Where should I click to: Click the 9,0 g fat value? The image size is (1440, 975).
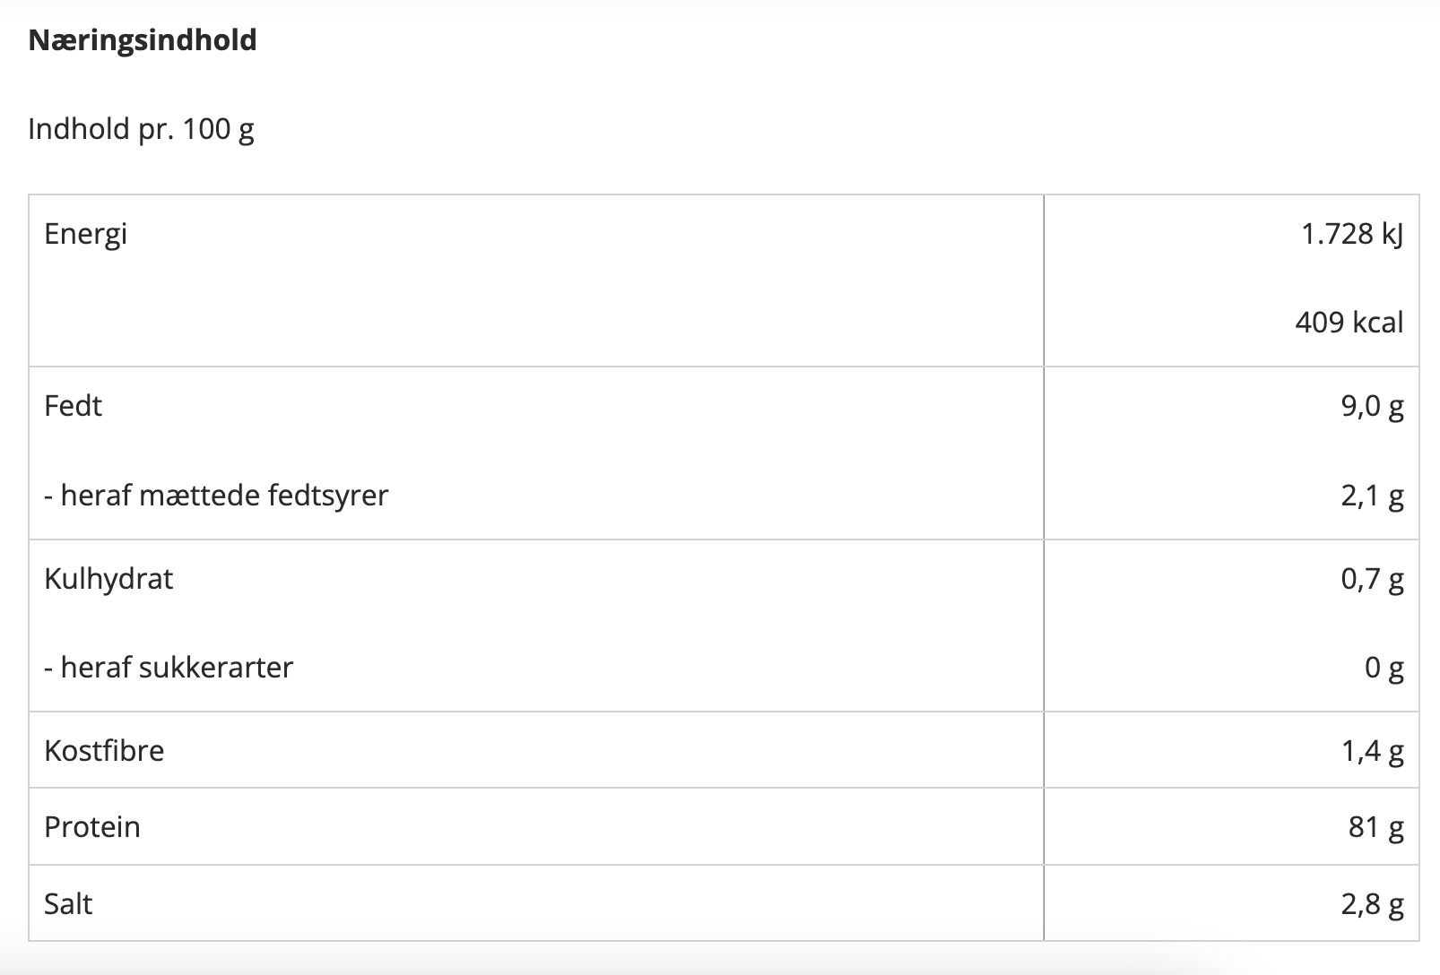1372,407
